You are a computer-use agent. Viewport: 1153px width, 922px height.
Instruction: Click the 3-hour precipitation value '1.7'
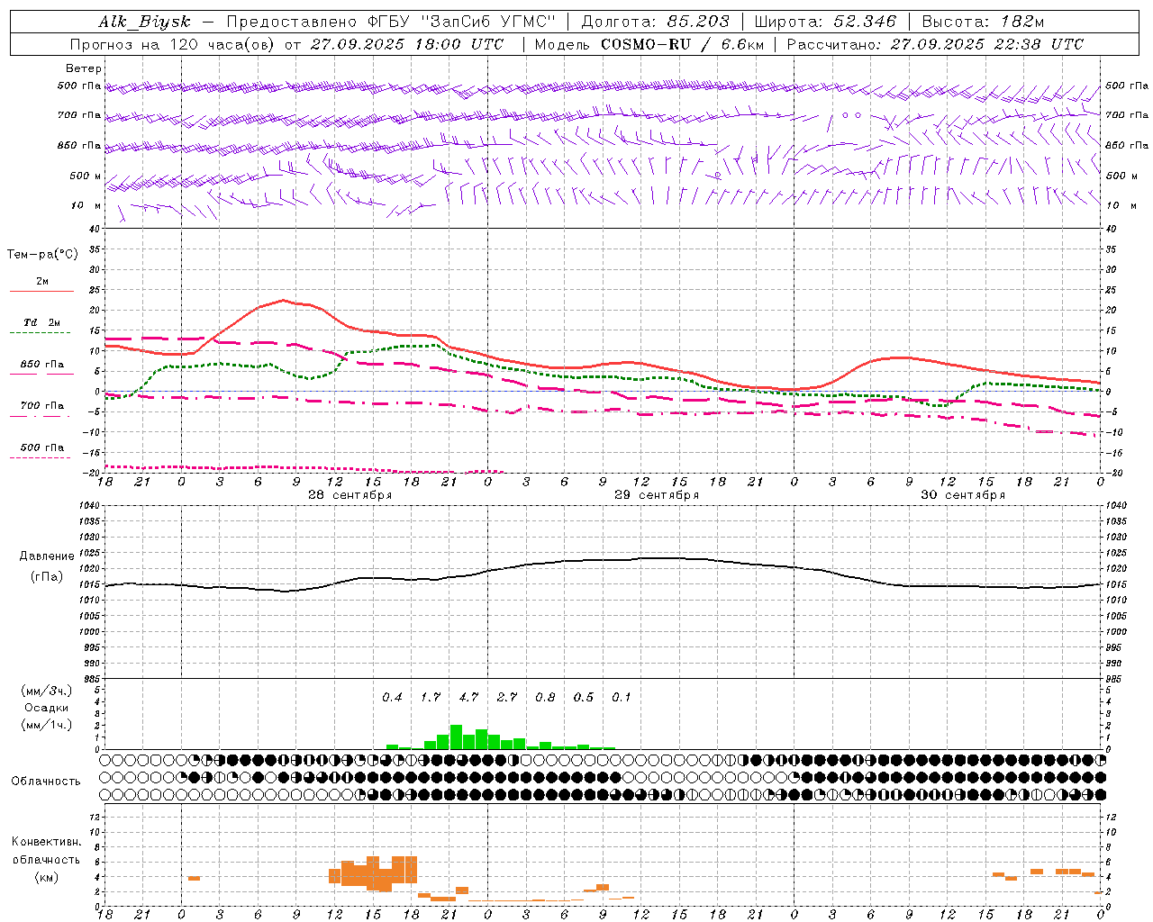pos(431,698)
